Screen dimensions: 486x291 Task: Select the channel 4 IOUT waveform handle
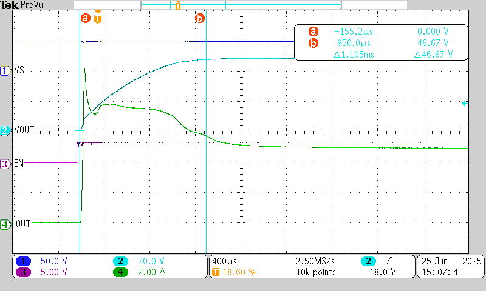click(x=5, y=224)
